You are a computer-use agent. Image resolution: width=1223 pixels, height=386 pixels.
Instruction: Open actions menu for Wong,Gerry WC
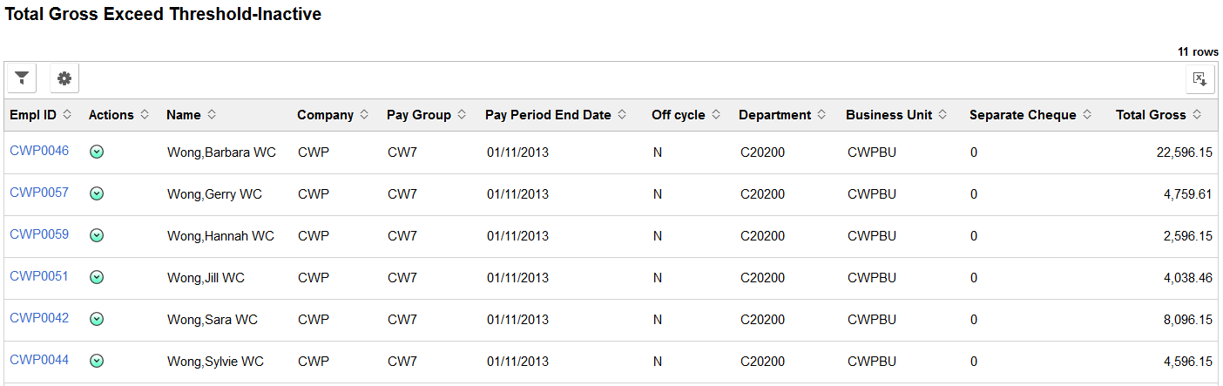[97, 194]
